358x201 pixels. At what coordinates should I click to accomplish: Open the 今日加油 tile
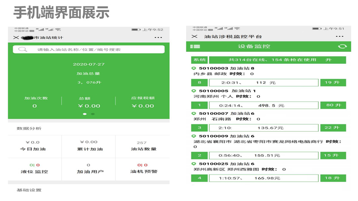[x=34, y=146]
